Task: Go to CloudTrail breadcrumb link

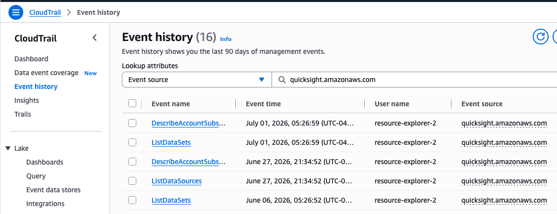Action: [x=45, y=12]
